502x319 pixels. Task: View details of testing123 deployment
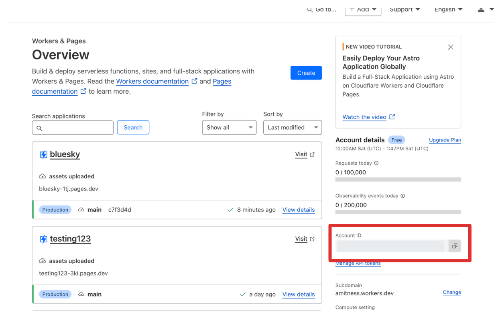(x=298, y=294)
